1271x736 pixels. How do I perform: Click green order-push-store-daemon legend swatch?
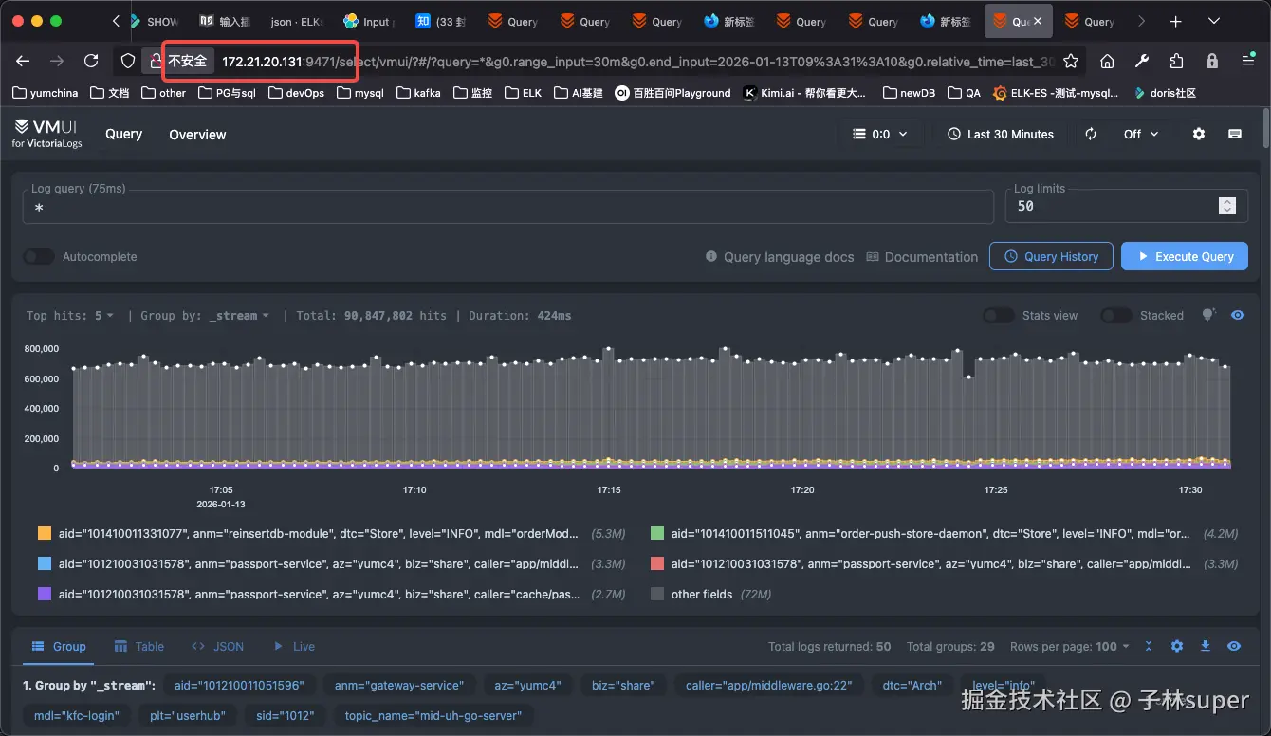pyautogui.click(x=657, y=534)
